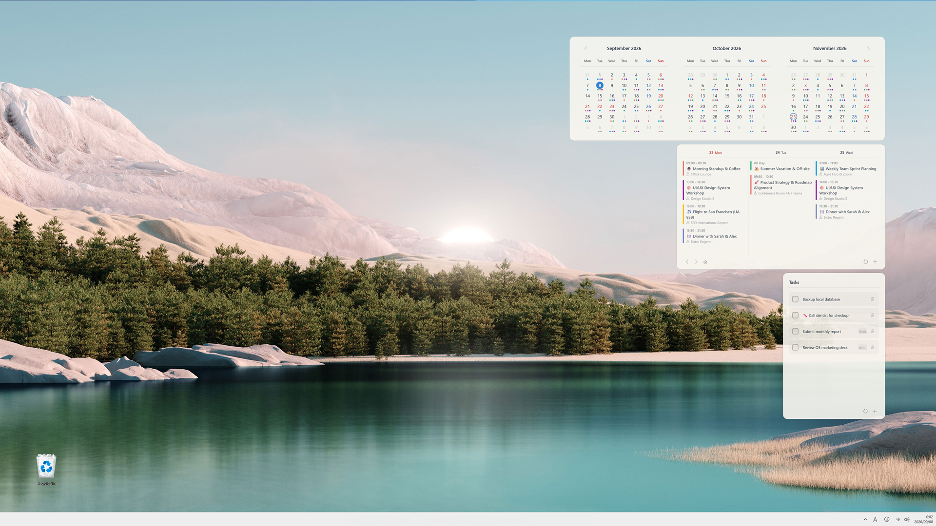Select the 25 Wed day header

click(846, 152)
